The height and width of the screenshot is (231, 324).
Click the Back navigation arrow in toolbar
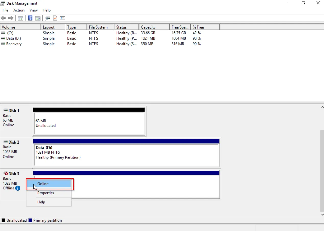[3, 18]
